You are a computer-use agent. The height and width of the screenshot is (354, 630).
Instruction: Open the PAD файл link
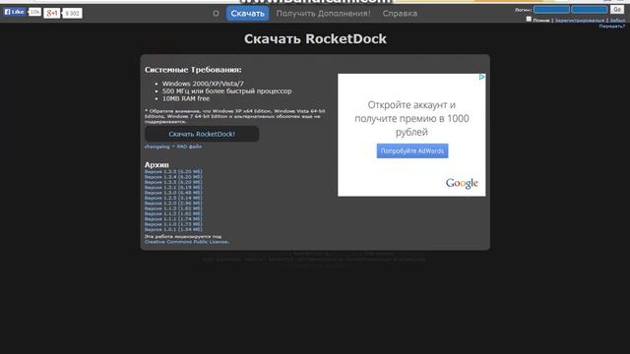point(189,147)
